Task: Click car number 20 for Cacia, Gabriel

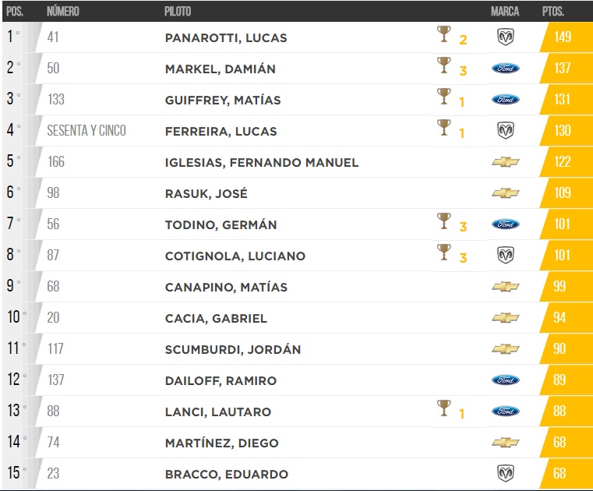Action: tap(53, 318)
